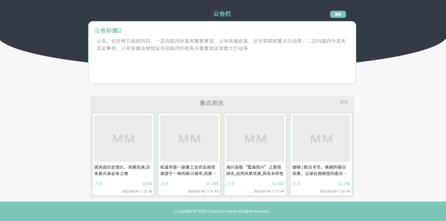The height and width of the screenshot is (221, 446).
Task: Click the 2022-03-30 timestamp on 团风县 card
Action: pyautogui.click(x=137, y=191)
